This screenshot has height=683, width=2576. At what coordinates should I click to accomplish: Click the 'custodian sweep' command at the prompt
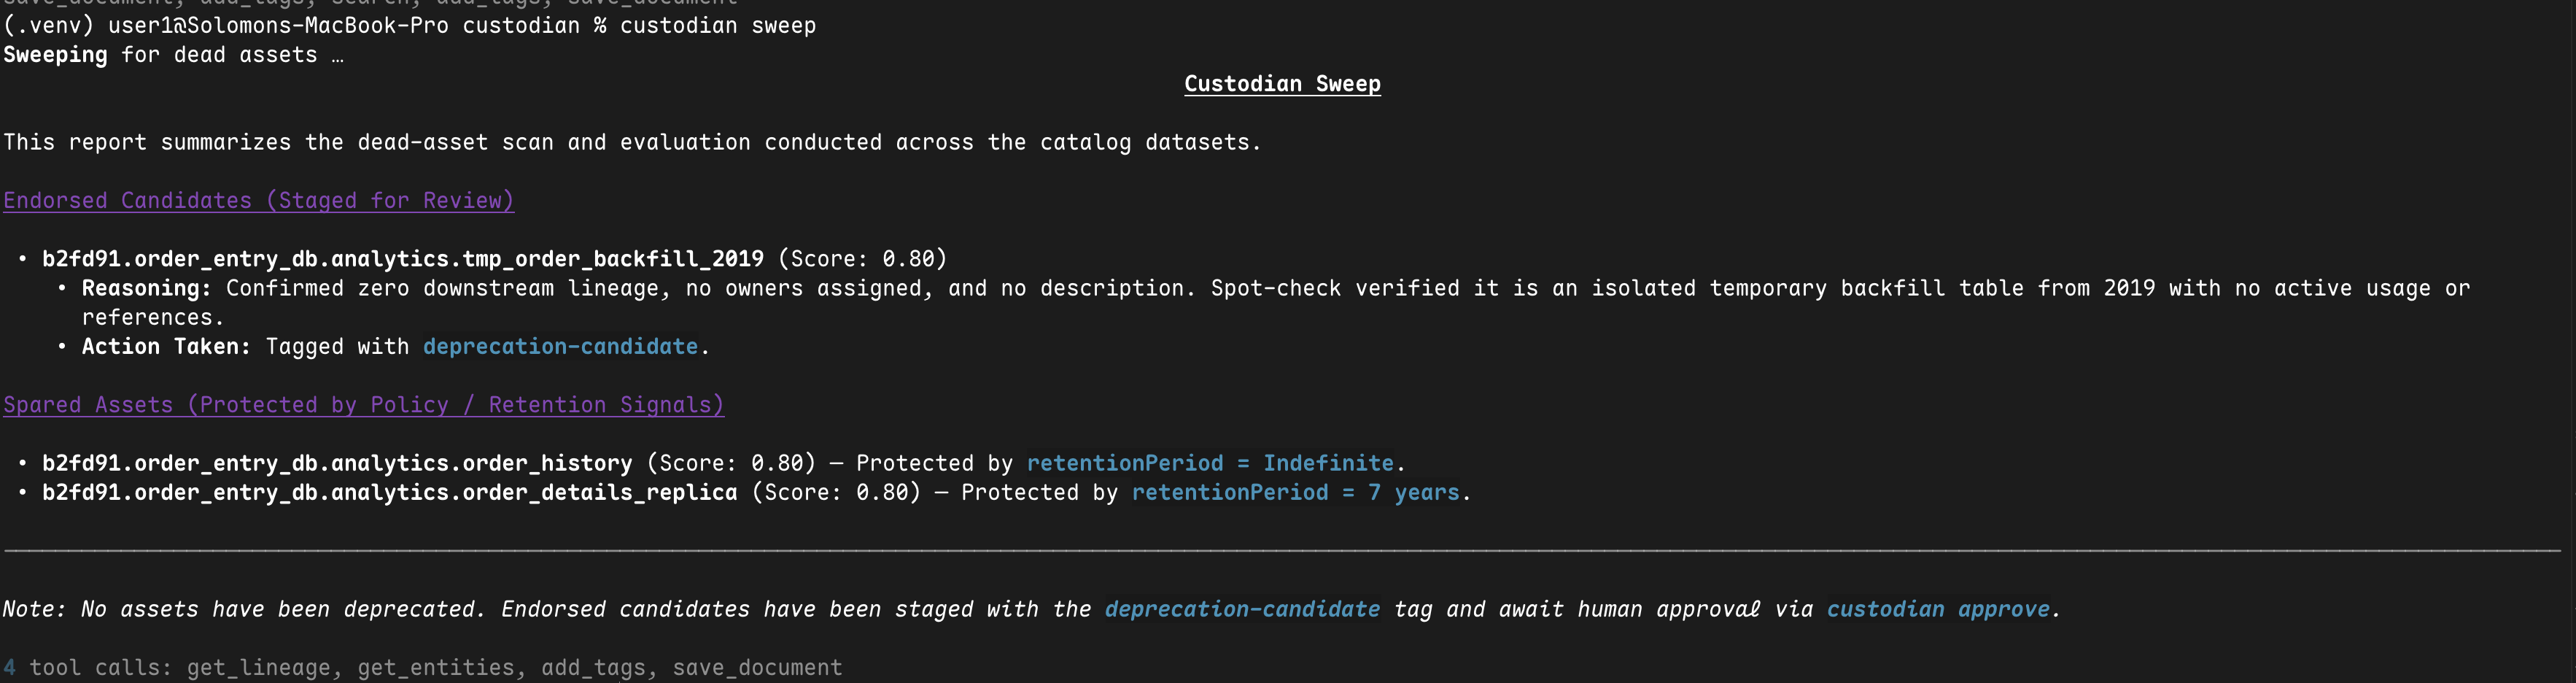pyautogui.click(x=718, y=25)
